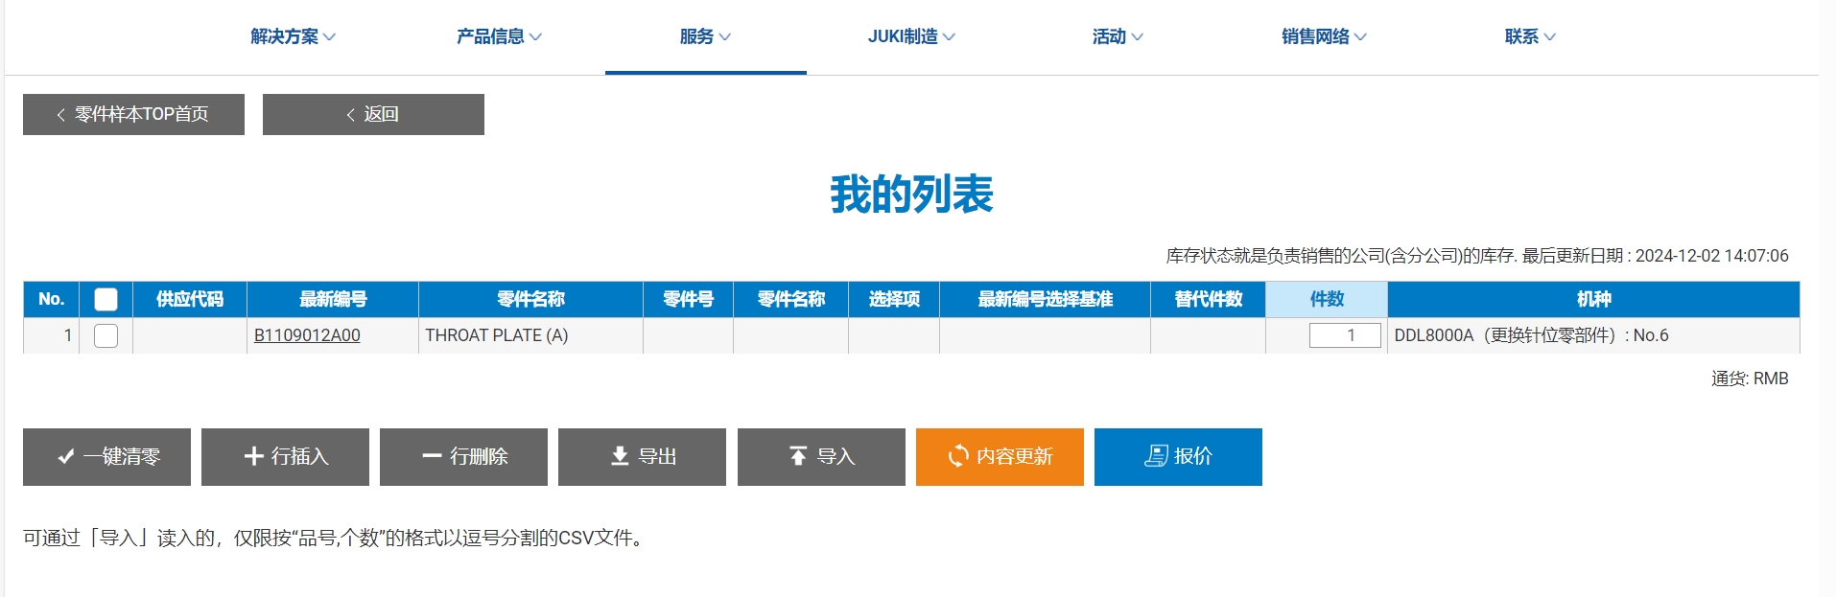Viewport: 1836px width, 597px height.
Task: Click the plus icon on 行插入
Action: tap(253, 456)
